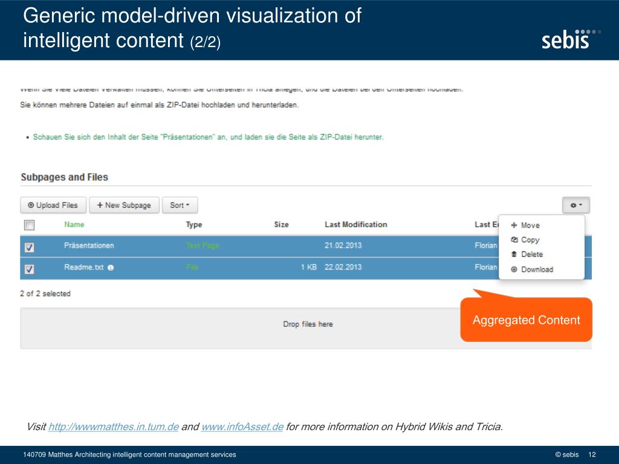Open the Sort dropdown
Image resolution: width=619 pixels, height=464 pixels.
pyautogui.click(x=180, y=205)
